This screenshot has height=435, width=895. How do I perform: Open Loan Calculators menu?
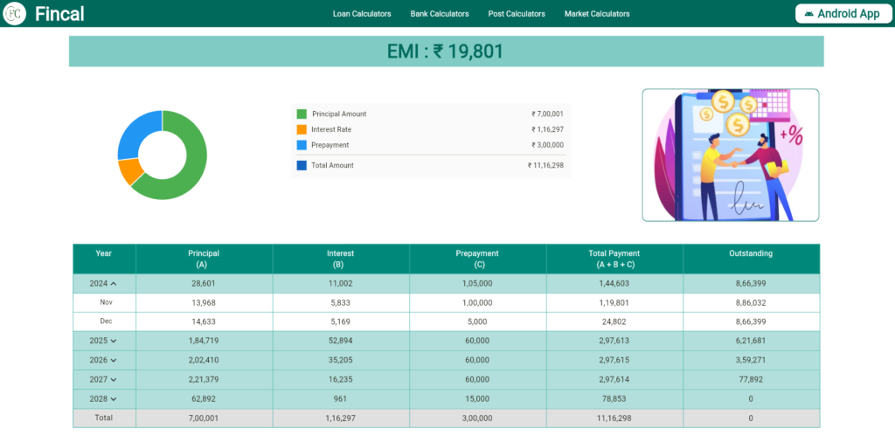(362, 14)
